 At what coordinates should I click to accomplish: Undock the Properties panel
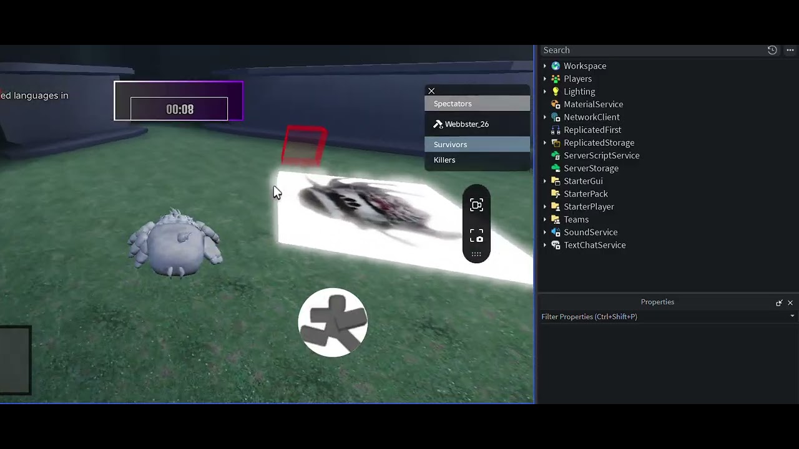tap(779, 302)
